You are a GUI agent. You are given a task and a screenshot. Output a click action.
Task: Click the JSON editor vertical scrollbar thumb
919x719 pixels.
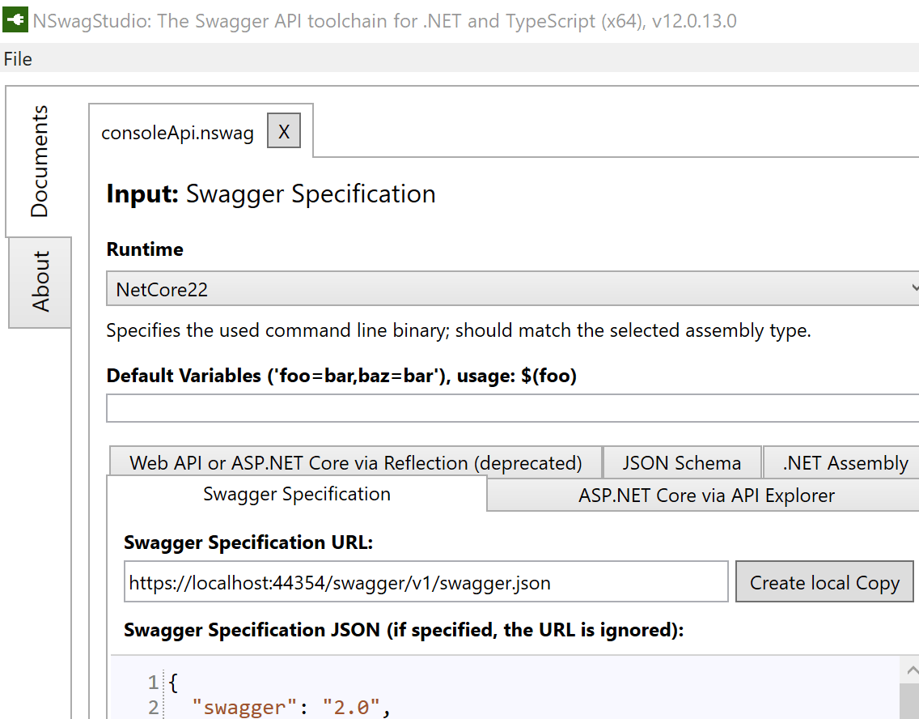click(911, 701)
